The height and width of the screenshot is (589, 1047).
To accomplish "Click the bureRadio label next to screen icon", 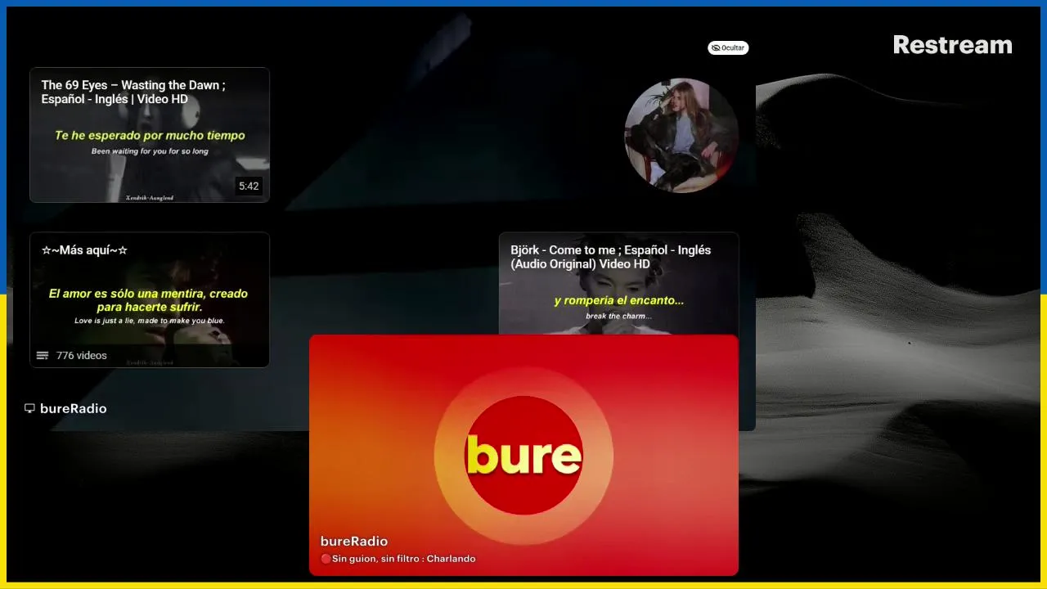I will click(73, 408).
